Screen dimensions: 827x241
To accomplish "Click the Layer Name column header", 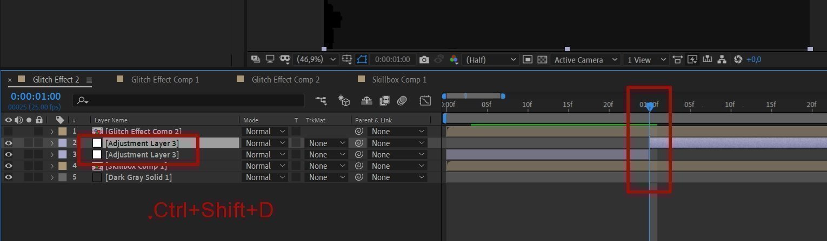I will pos(111,120).
